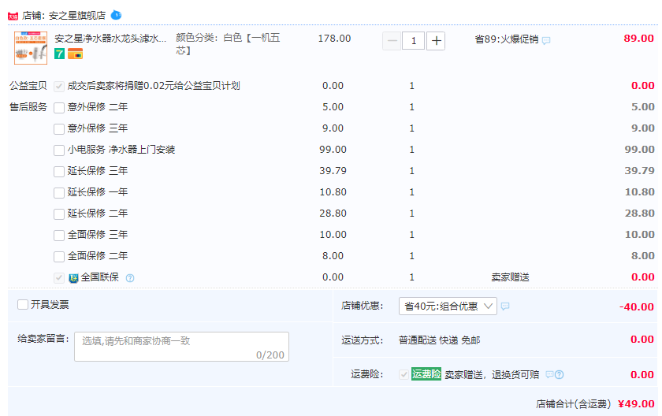The image size is (662, 416).
Task: Click the Tmall logo icon beside store name
Action: point(13,17)
